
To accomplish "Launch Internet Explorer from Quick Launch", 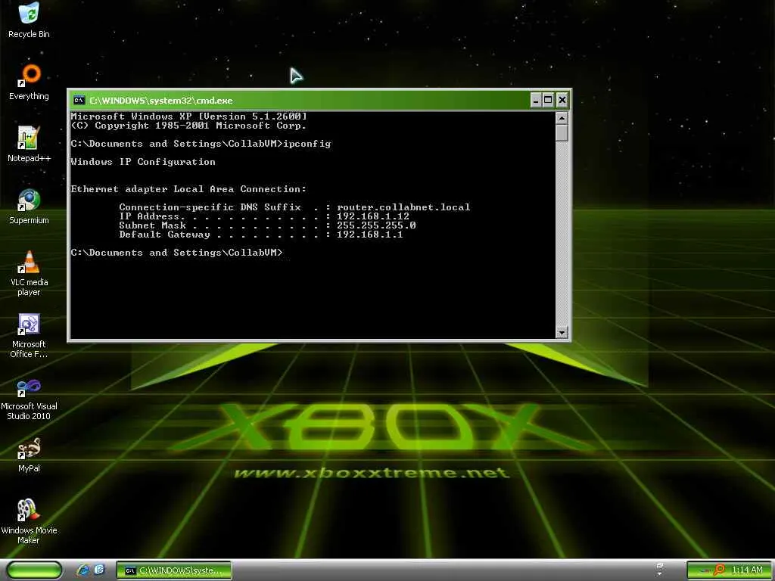I will pyautogui.click(x=83, y=570).
